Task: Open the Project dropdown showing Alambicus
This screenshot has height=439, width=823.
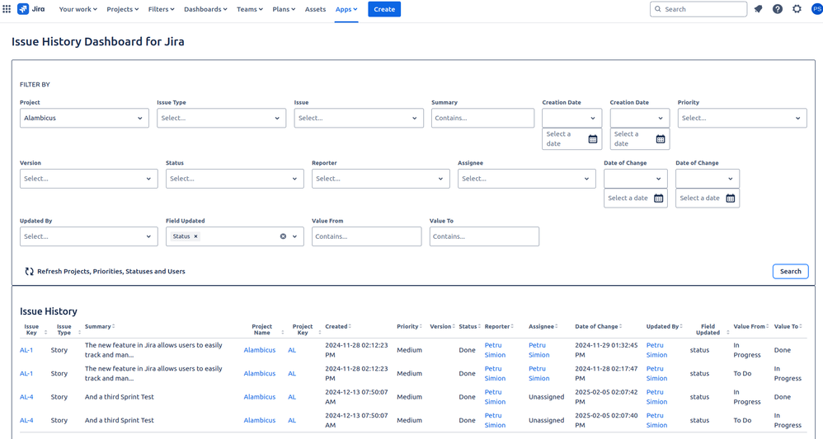Action: (x=84, y=118)
